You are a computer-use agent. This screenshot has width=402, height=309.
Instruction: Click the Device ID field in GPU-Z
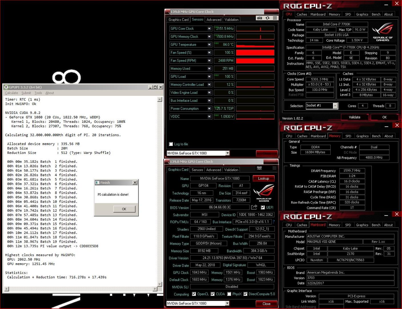(256, 215)
